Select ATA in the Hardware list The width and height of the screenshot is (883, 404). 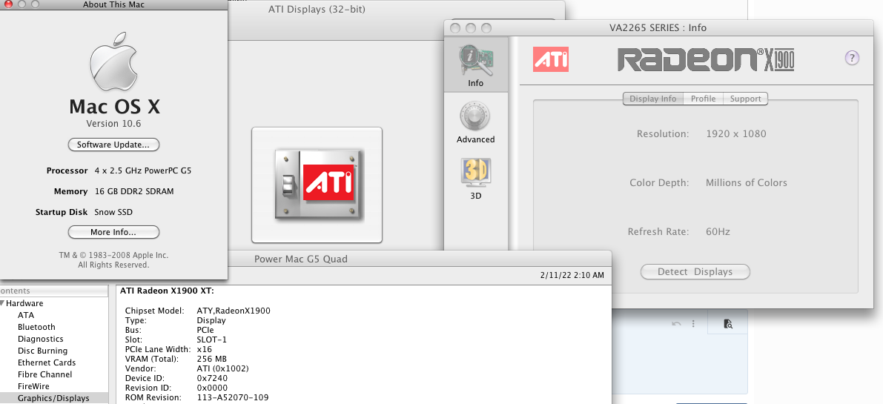point(26,315)
